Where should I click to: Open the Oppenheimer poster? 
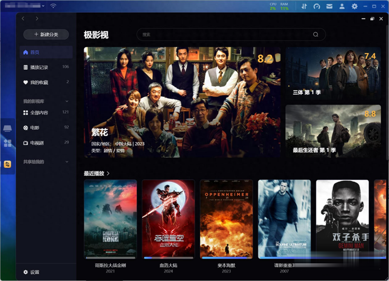pyautogui.click(x=226, y=219)
